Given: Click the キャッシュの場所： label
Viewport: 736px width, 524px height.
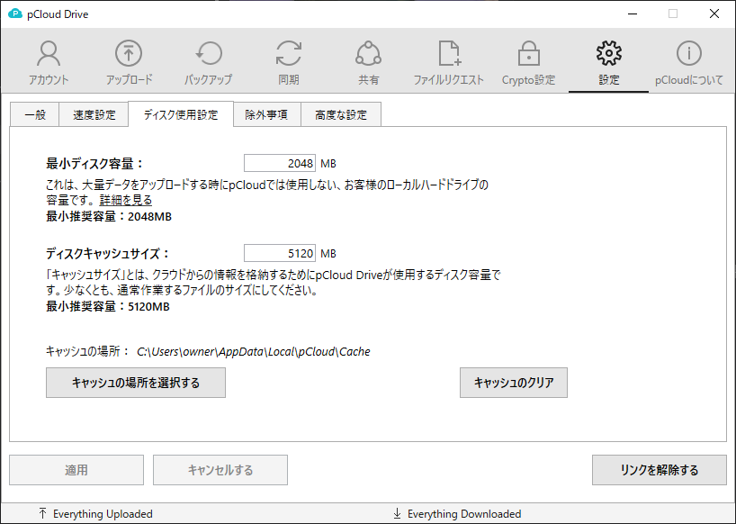Looking at the screenshot, I should point(87,351).
